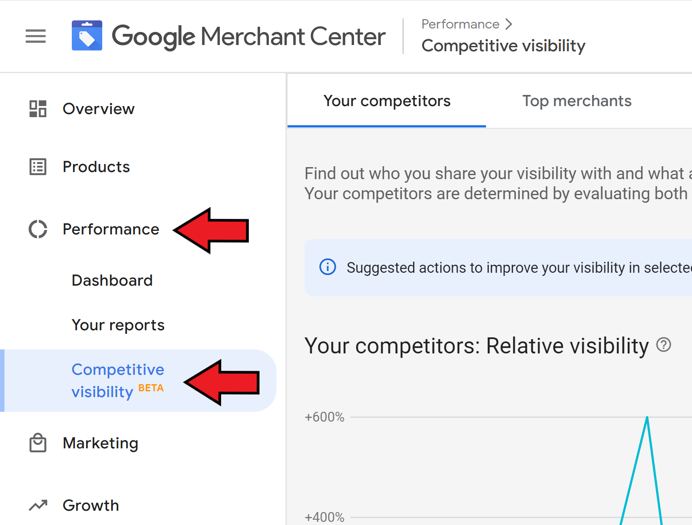The image size is (692, 525).
Task: Expand the Marketing menu section
Action: point(101,443)
